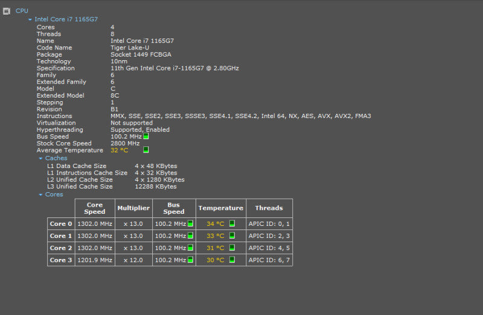The height and width of the screenshot is (315, 483).
Task: Click the CPU section heading
Action: pos(22,11)
